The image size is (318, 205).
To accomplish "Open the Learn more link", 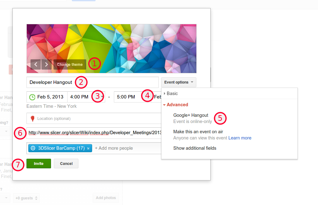I will pyautogui.click(x=240, y=138).
